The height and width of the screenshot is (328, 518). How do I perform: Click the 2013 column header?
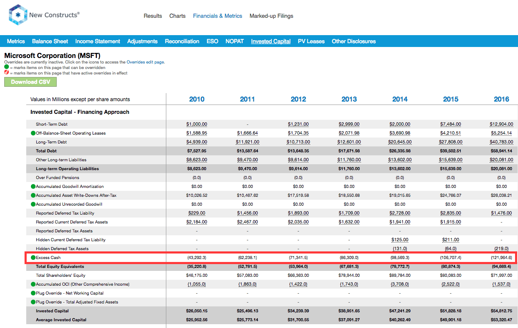pyautogui.click(x=349, y=99)
